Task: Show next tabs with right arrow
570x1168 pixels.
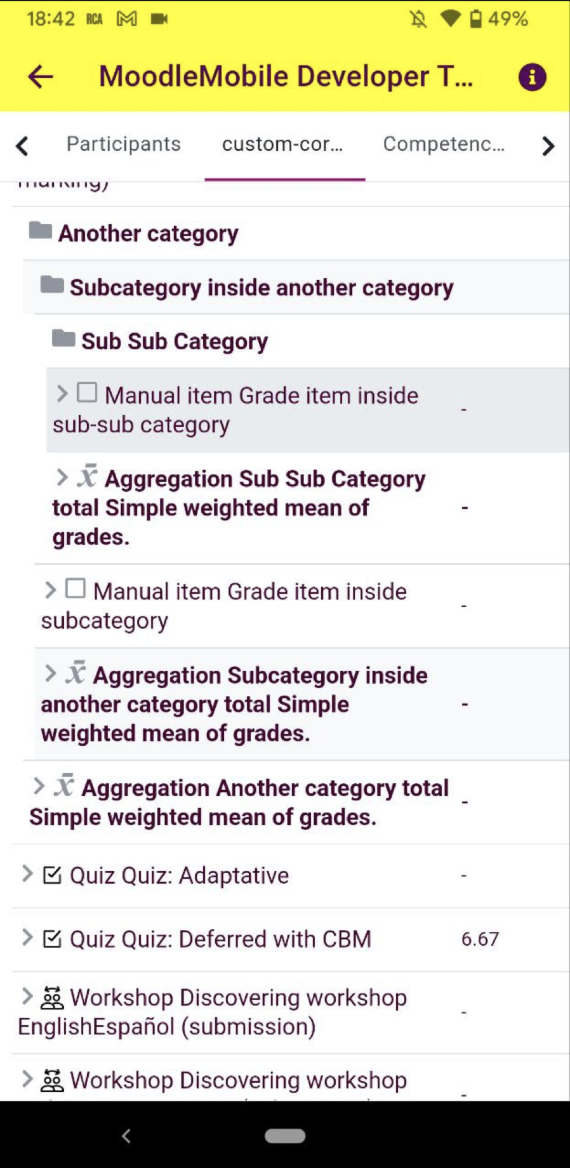Action: [x=548, y=146]
